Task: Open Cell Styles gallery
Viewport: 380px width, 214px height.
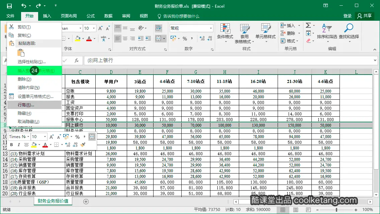Action: tap(266, 33)
